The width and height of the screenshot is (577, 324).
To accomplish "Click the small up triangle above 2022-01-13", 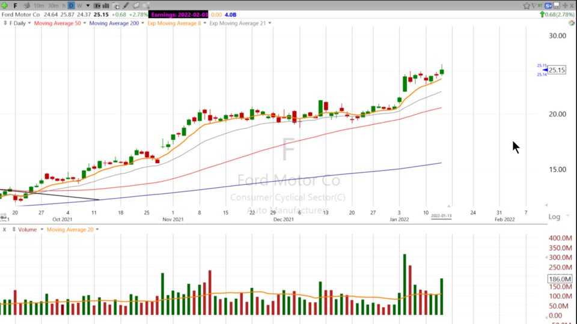I will point(449,206).
